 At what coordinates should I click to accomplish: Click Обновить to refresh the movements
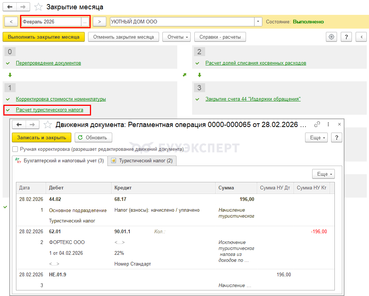click(93, 137)
